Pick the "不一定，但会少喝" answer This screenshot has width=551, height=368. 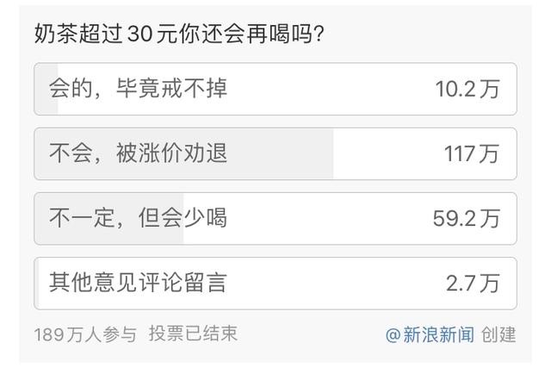[x=138, y=218]
